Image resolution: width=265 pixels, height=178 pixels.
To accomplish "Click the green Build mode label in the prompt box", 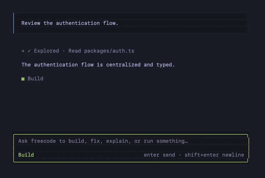I will [x=26, y=155].
